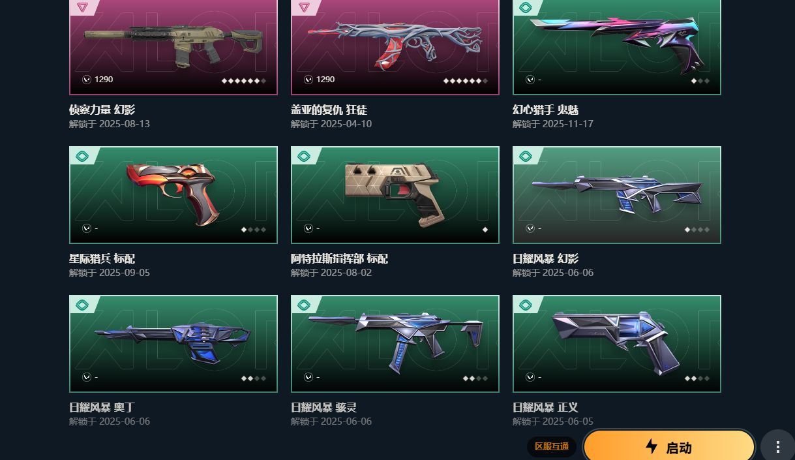Open the 日耀风暴 奥丁 skin card

173,344
